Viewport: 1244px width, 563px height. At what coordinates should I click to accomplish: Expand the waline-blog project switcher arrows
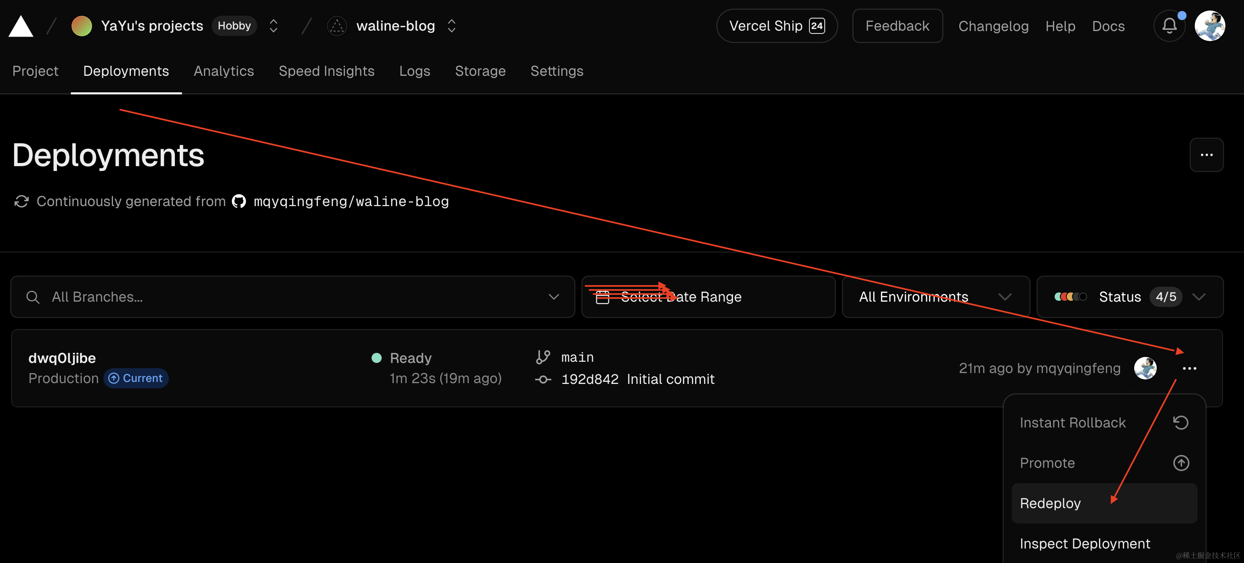(x=452, y=26)
